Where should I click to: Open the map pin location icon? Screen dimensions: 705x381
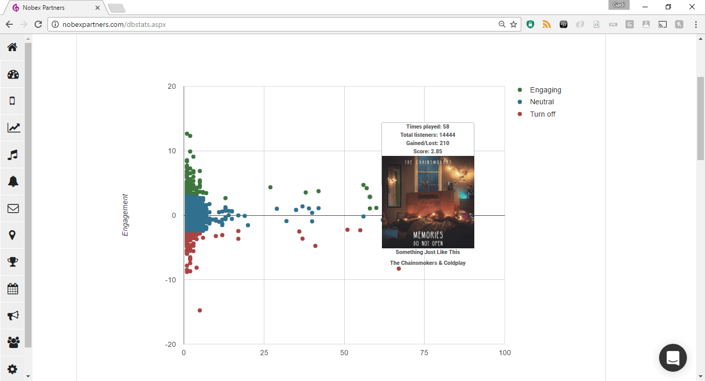click(x=12, y=235)
